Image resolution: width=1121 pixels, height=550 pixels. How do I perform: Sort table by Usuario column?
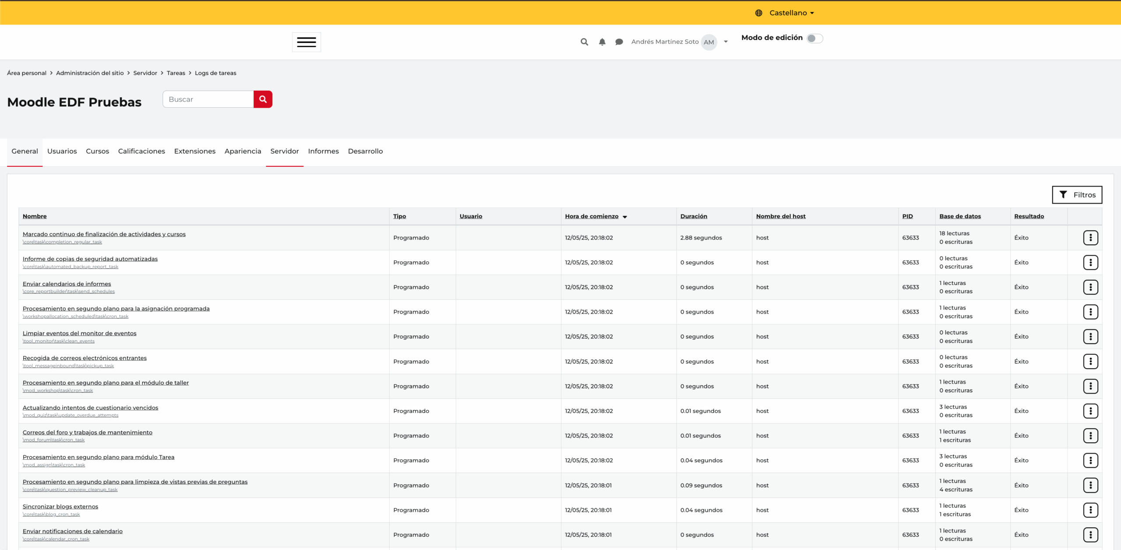[x=471, y=216]
